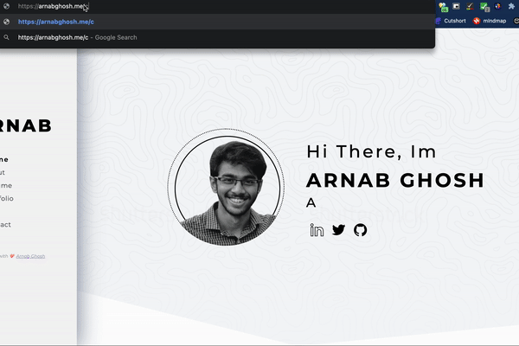Screen dimensions: 519x346
Task: Click the Extensions puzzle piece icon
Action: click(x=511, y=6)
